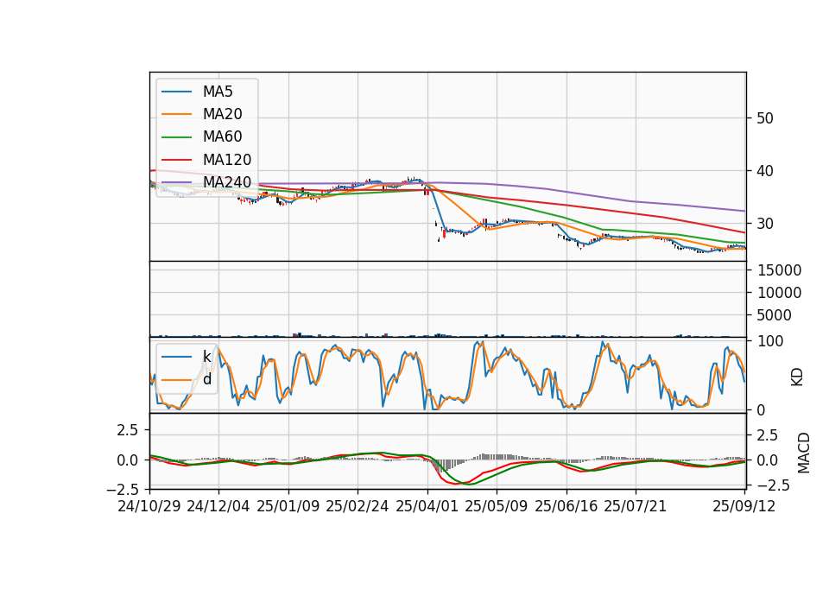829x596 pixels.
Task: Click the MA60 legend label
Action: [222, 137]
